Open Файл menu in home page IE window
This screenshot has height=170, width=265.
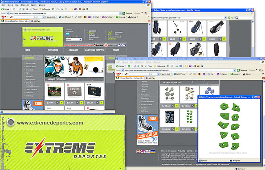4,5
